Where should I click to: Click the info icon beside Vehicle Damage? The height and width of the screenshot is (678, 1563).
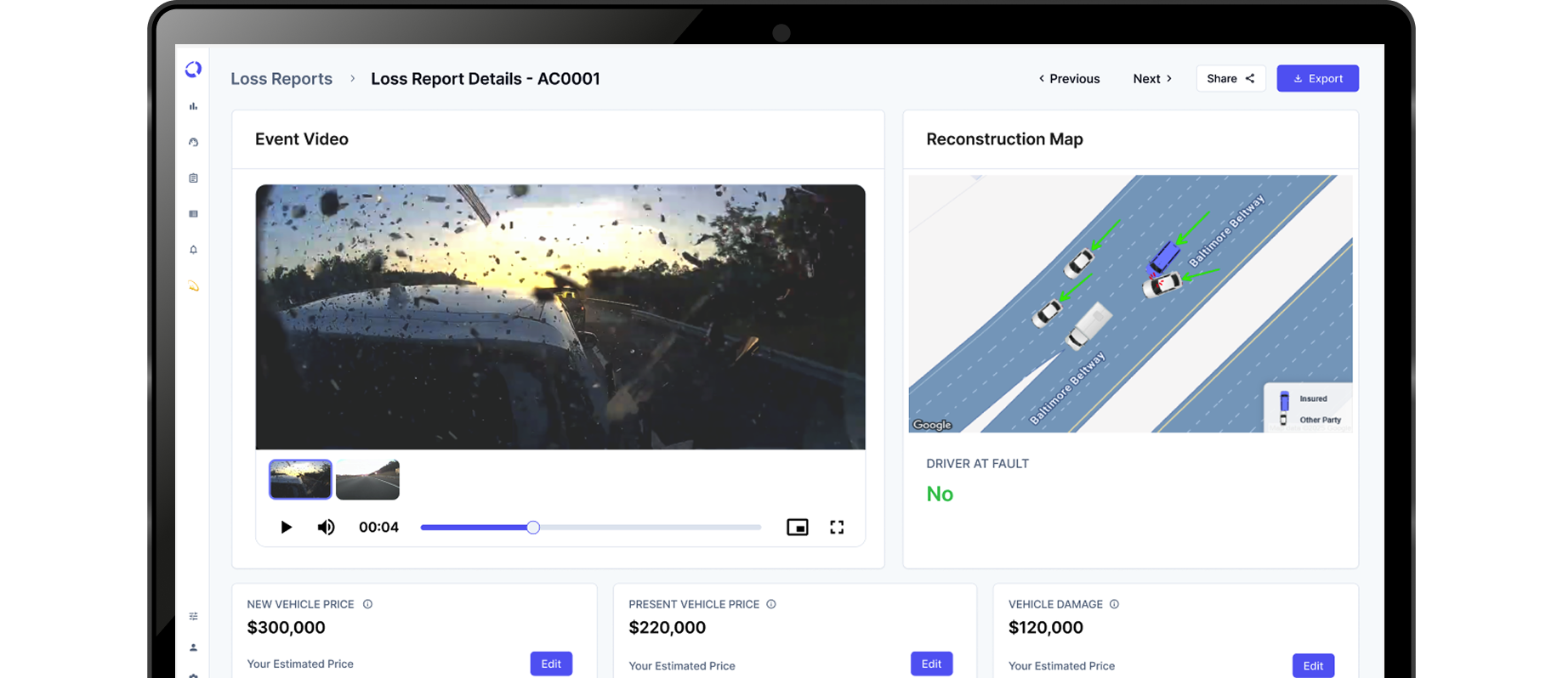pyautogui.click(x=1114, y=604)
